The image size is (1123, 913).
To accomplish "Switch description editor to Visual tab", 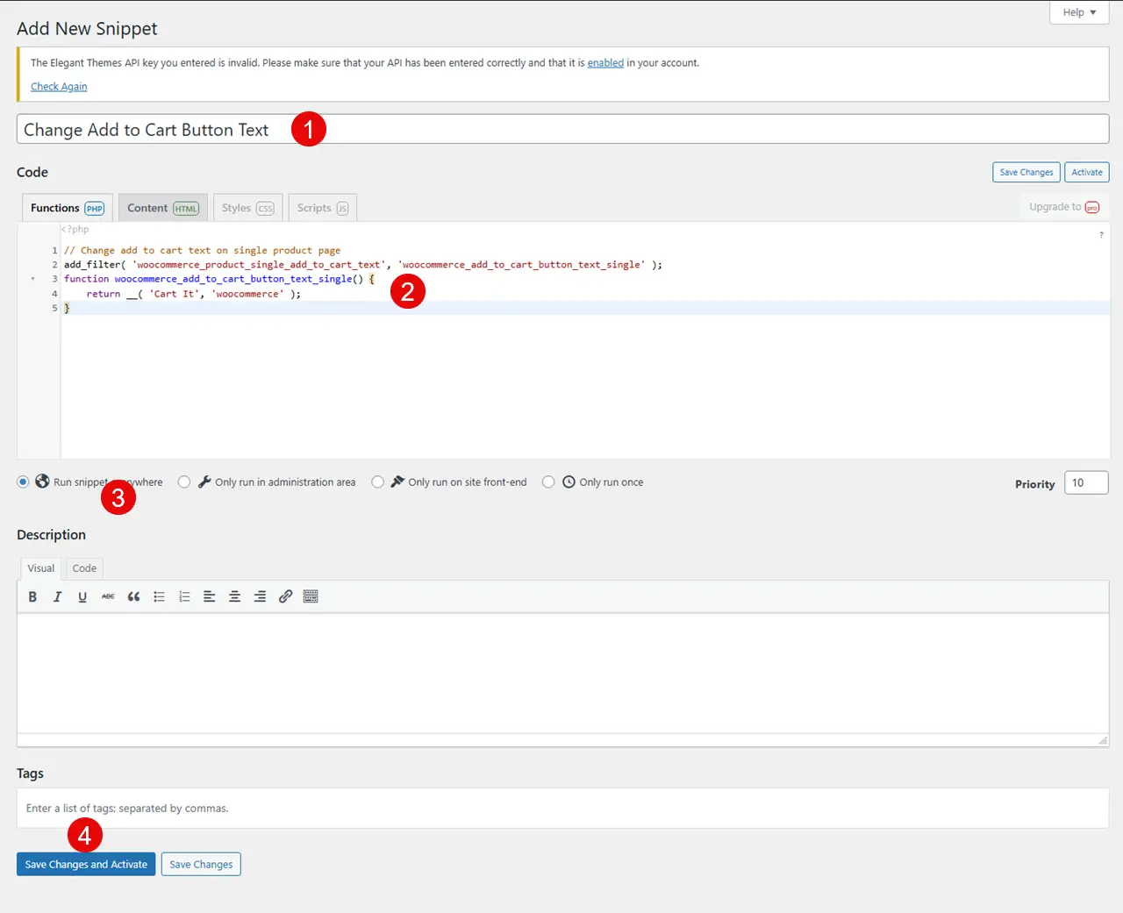I will (x=40, y=568).
